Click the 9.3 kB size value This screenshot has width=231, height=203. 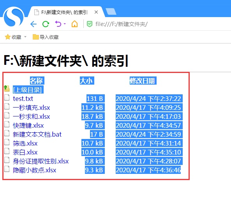95,170
